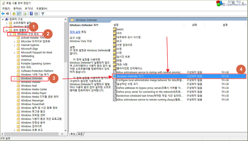Open the 서명 업데이트 folder icon
The image size is (248, 141).
pos(115,45)
